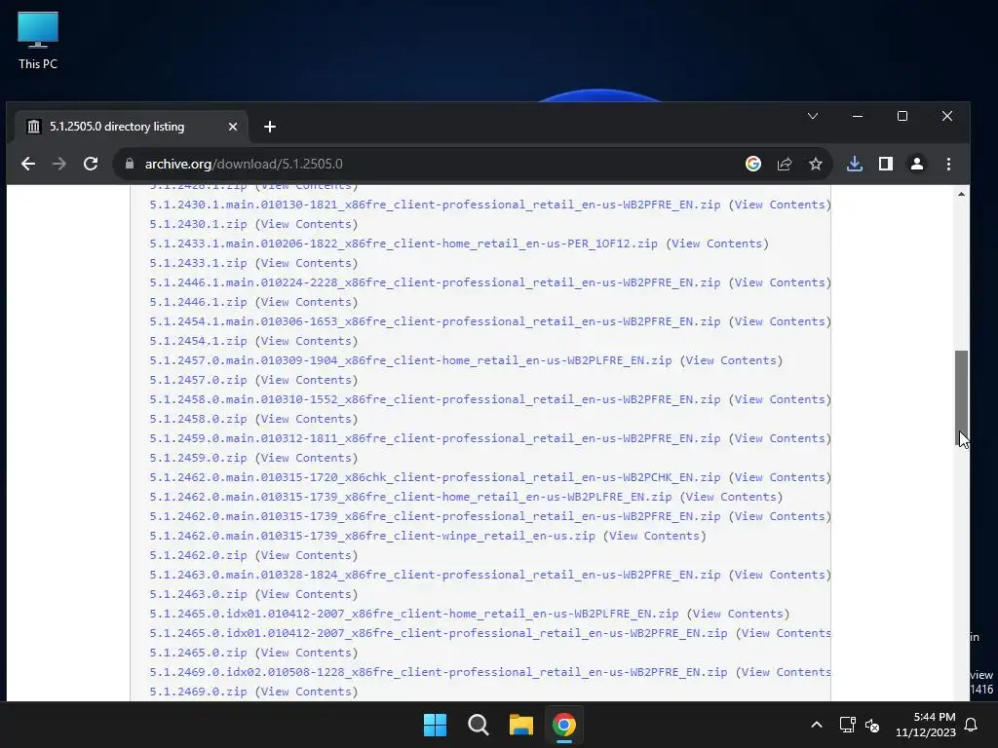
Task: View Contents of 5.1.2463.0.zip
Action: 306,594
